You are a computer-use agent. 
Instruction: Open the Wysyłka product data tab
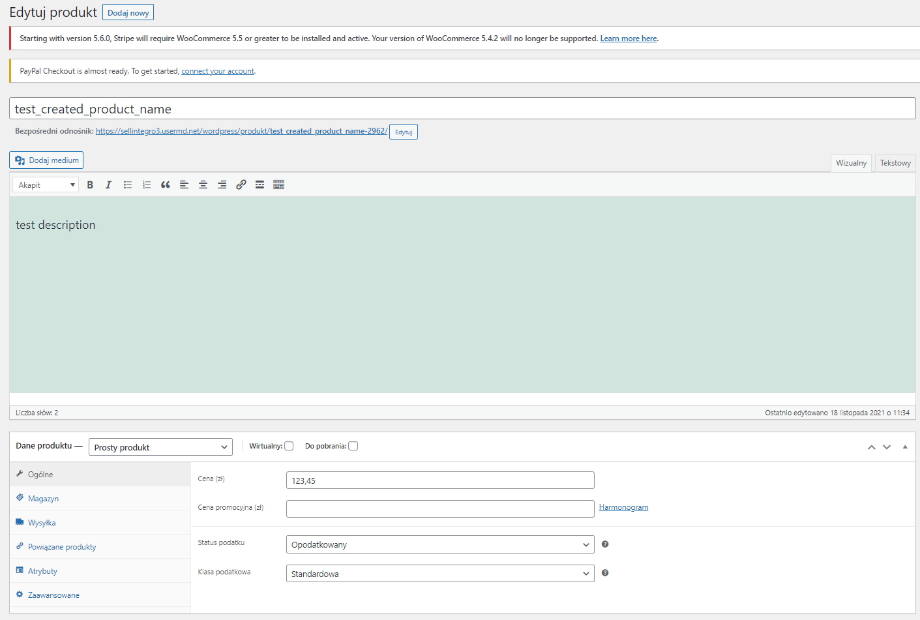coord(100,523)
